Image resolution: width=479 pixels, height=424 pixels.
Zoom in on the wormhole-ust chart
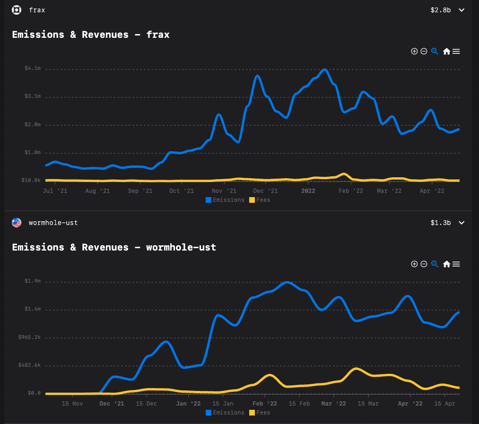(414, 264)
